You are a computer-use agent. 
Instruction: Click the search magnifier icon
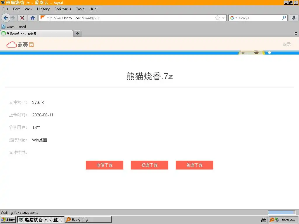(284, 18)
